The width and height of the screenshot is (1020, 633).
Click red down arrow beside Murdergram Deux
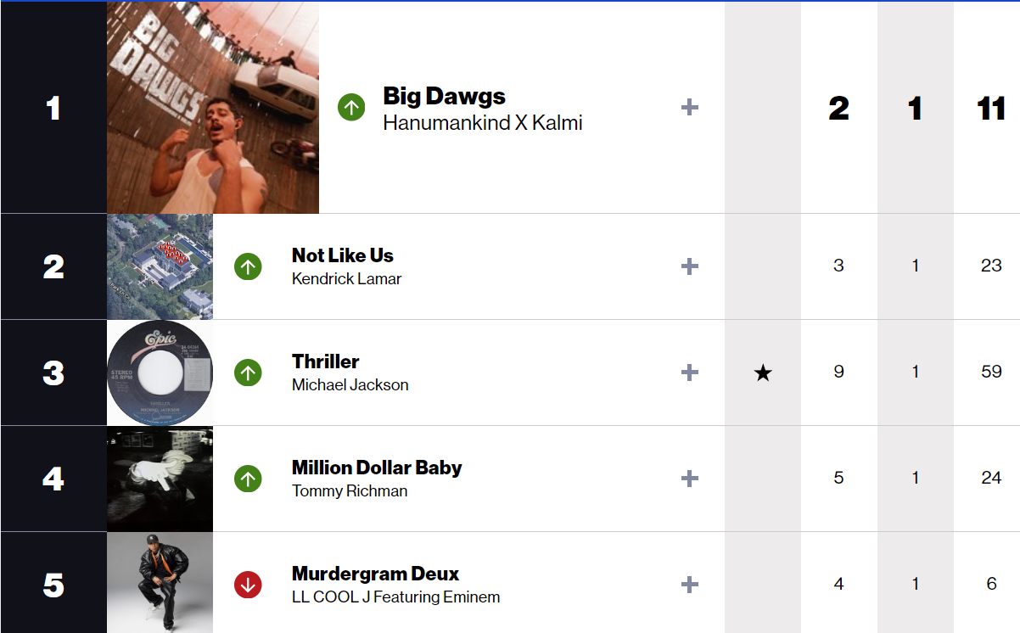pos(248,585)
